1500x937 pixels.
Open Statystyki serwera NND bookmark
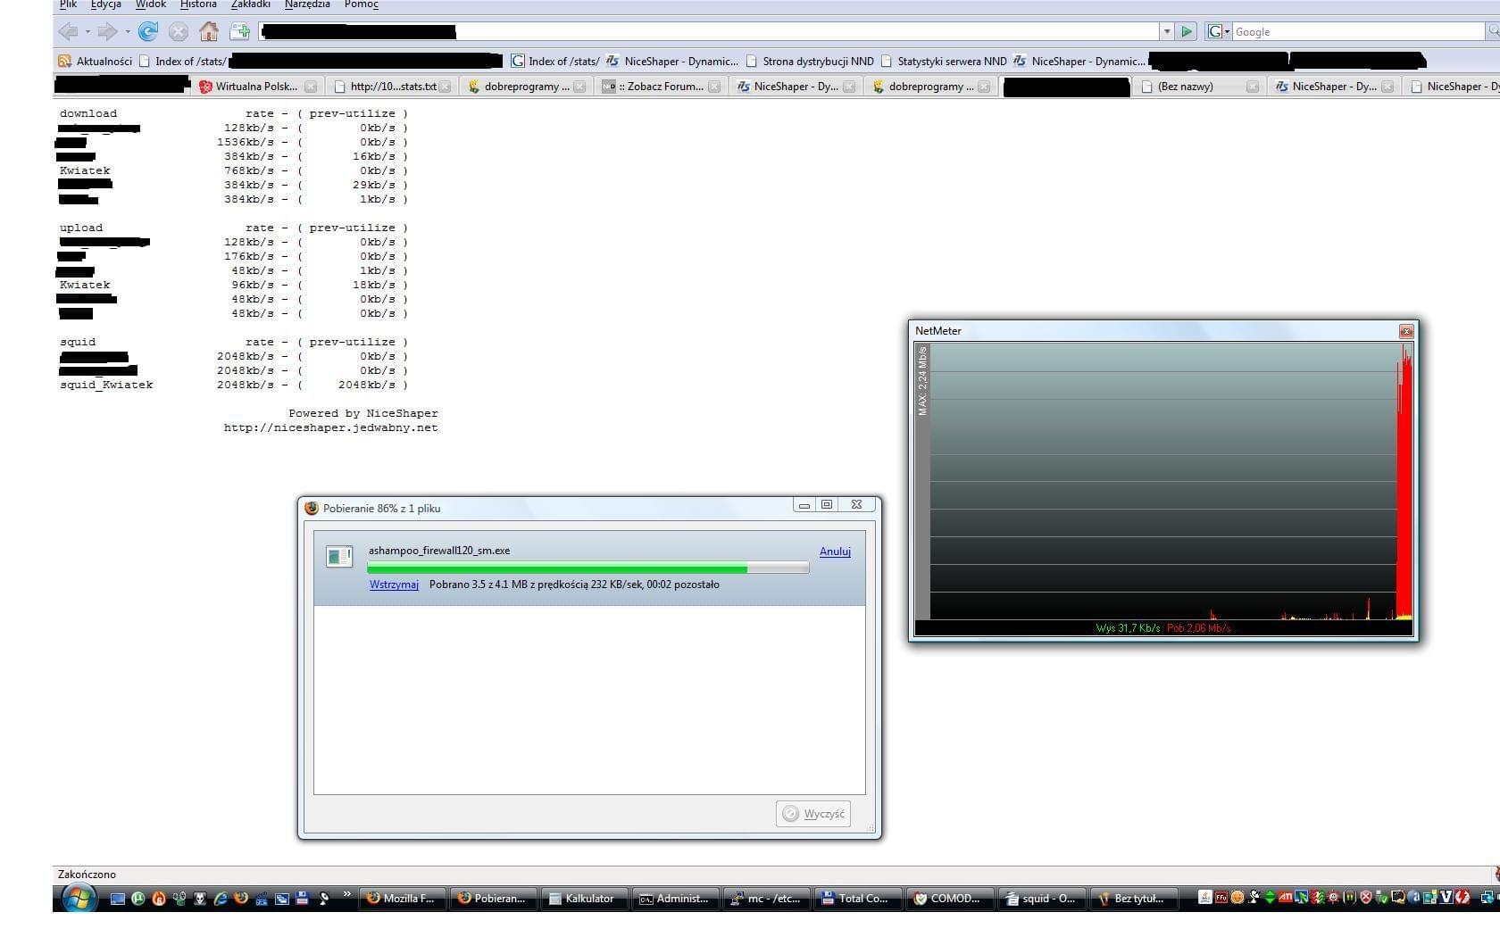pos(943,62)
